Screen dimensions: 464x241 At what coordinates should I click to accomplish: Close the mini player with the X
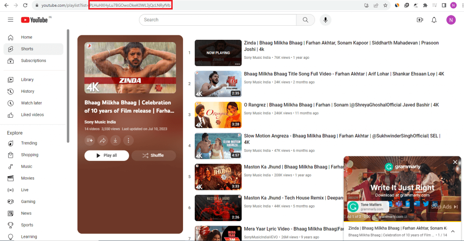[455, 162]
